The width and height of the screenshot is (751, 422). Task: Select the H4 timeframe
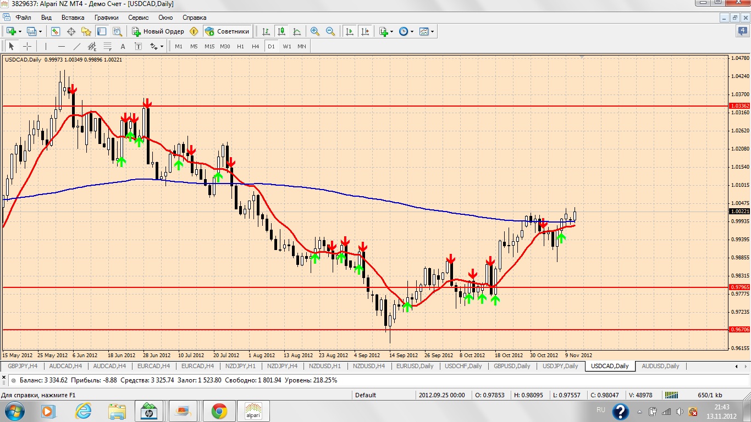pyautogui.click(x=255, y=47)
